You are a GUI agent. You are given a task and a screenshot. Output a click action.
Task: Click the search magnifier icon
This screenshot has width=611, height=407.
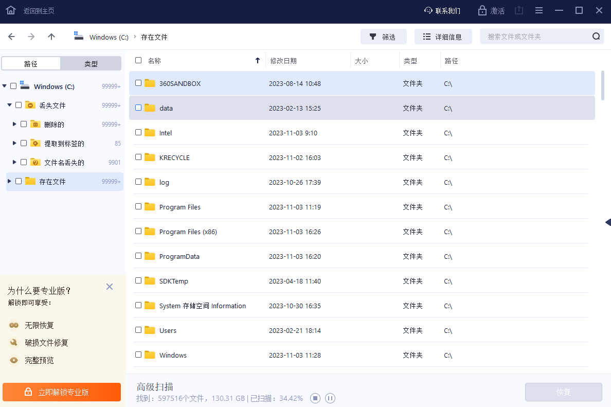pyautogui.click(x=596, y=36)
